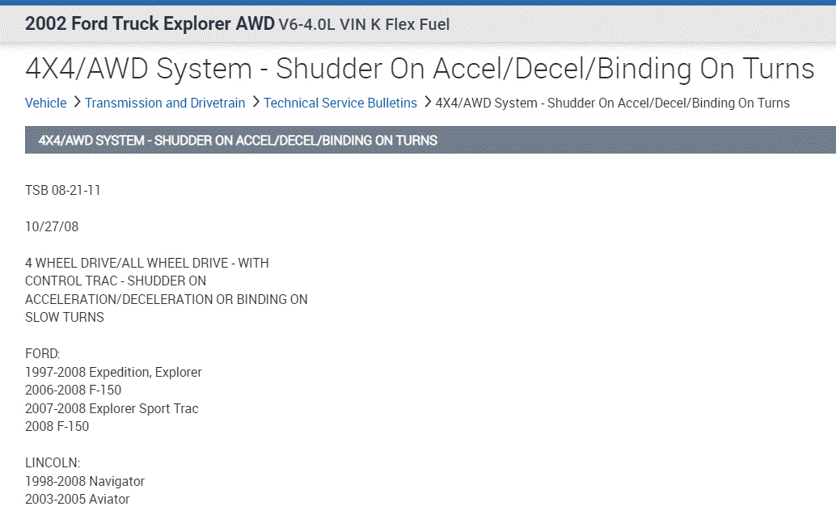This screenshot has height=515, width=836.
Task: Click the V6-4.0L VIN K Flex Fuel label
Action: click(x=364, y=24)
